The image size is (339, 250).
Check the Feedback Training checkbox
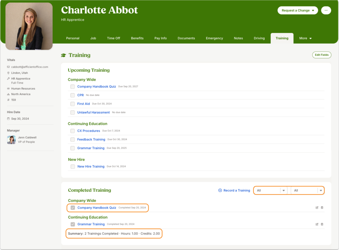coord(73,139)
